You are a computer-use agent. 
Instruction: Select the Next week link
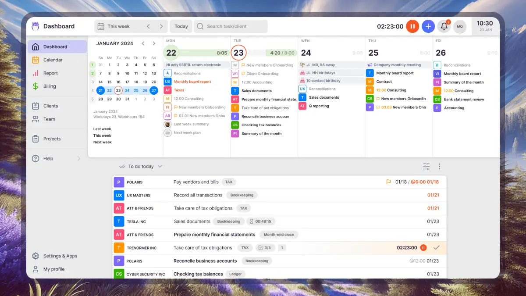(103, 142)
